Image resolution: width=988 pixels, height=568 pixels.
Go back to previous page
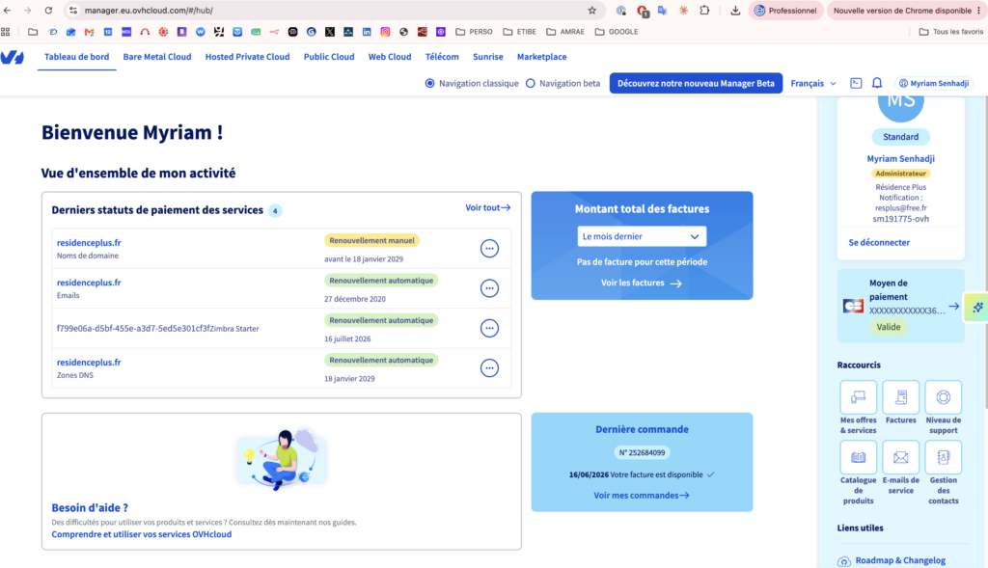(8, 10)
